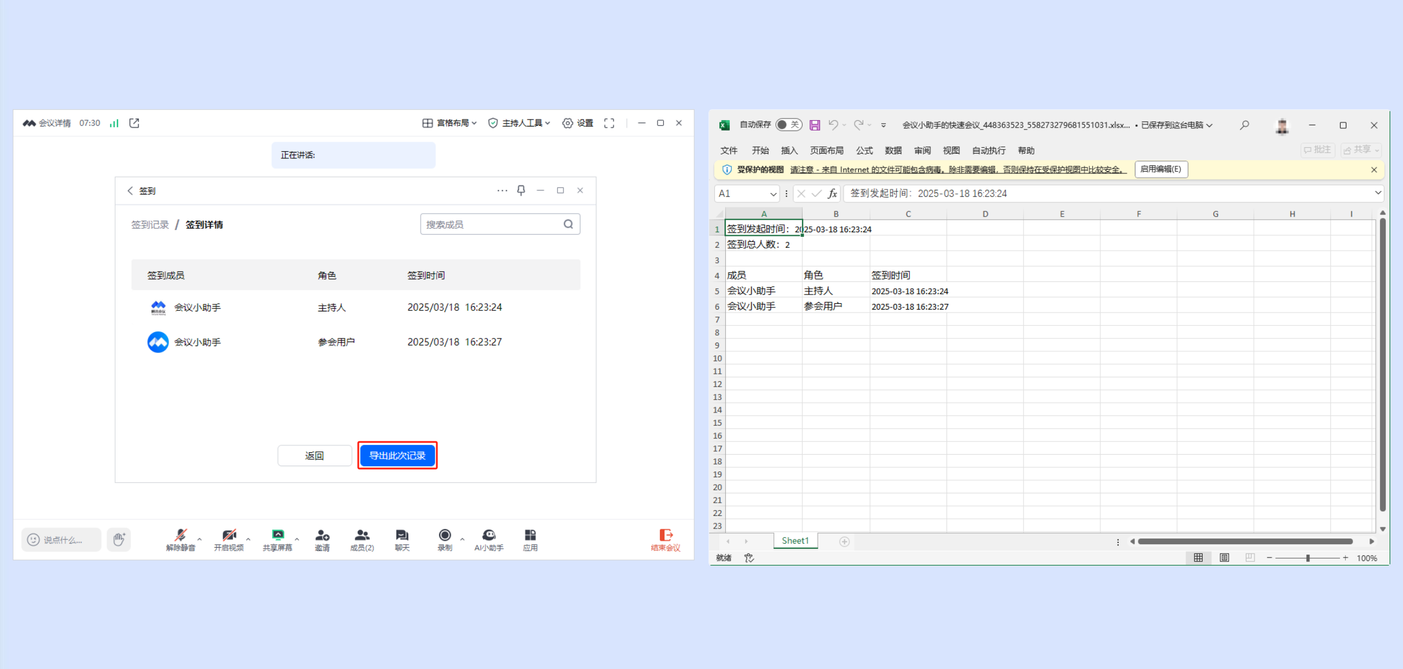Click the search magnifier in member search box

point(569,224)
